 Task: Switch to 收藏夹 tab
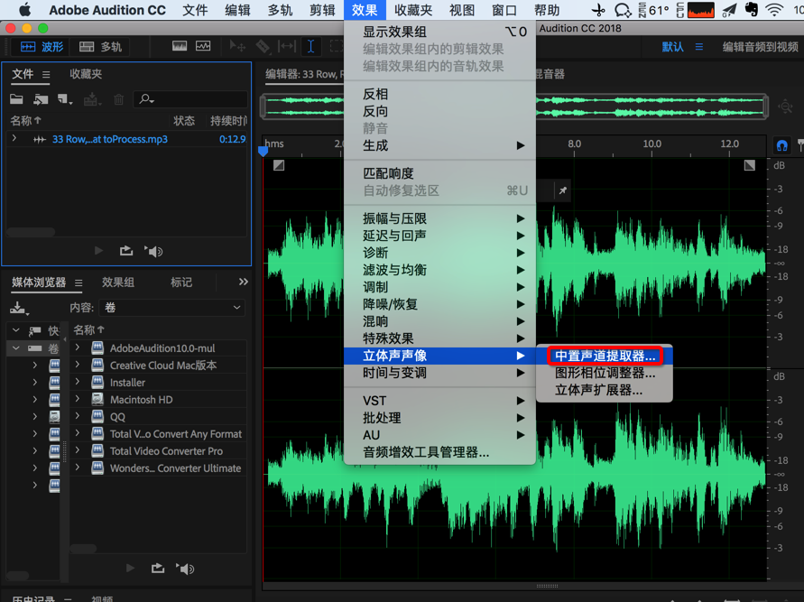point(86,74)
